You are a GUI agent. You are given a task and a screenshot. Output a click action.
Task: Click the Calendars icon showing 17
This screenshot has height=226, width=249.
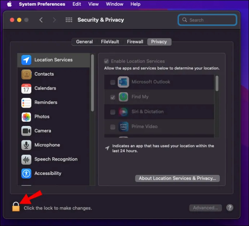point(26,89)
